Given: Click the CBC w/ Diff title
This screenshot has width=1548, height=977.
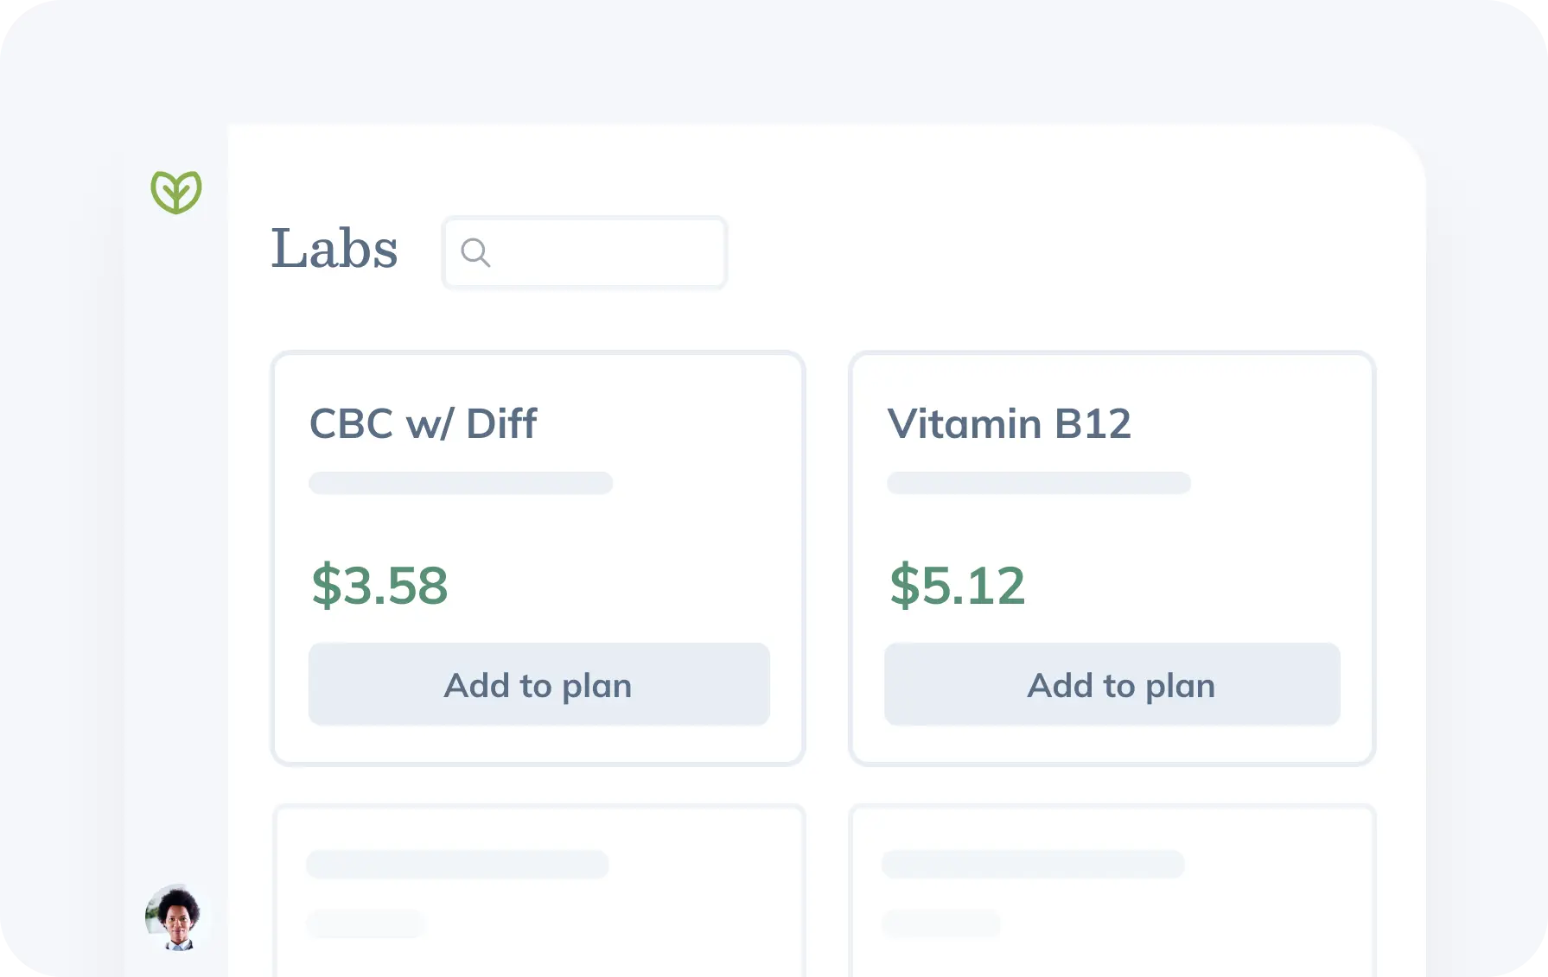Looking at the screenshot, I should pos(423,423).
